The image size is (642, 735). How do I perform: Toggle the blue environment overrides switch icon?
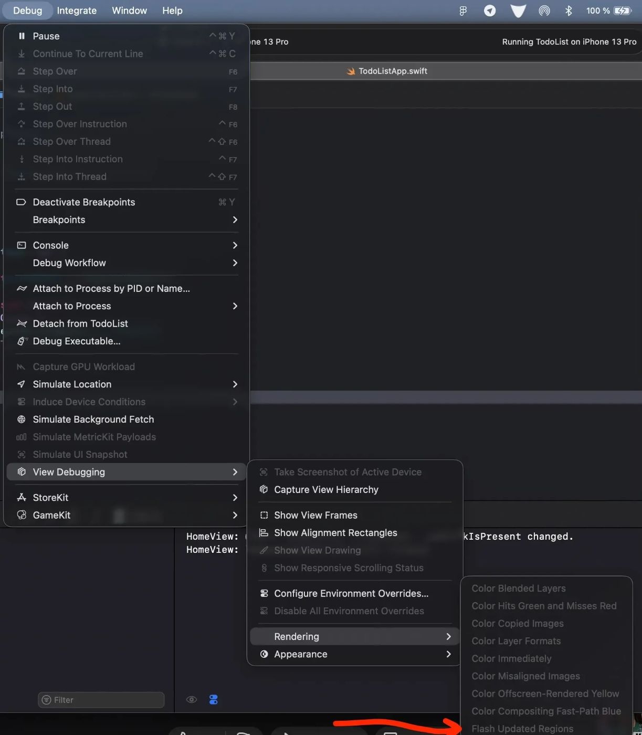point(213,700)
